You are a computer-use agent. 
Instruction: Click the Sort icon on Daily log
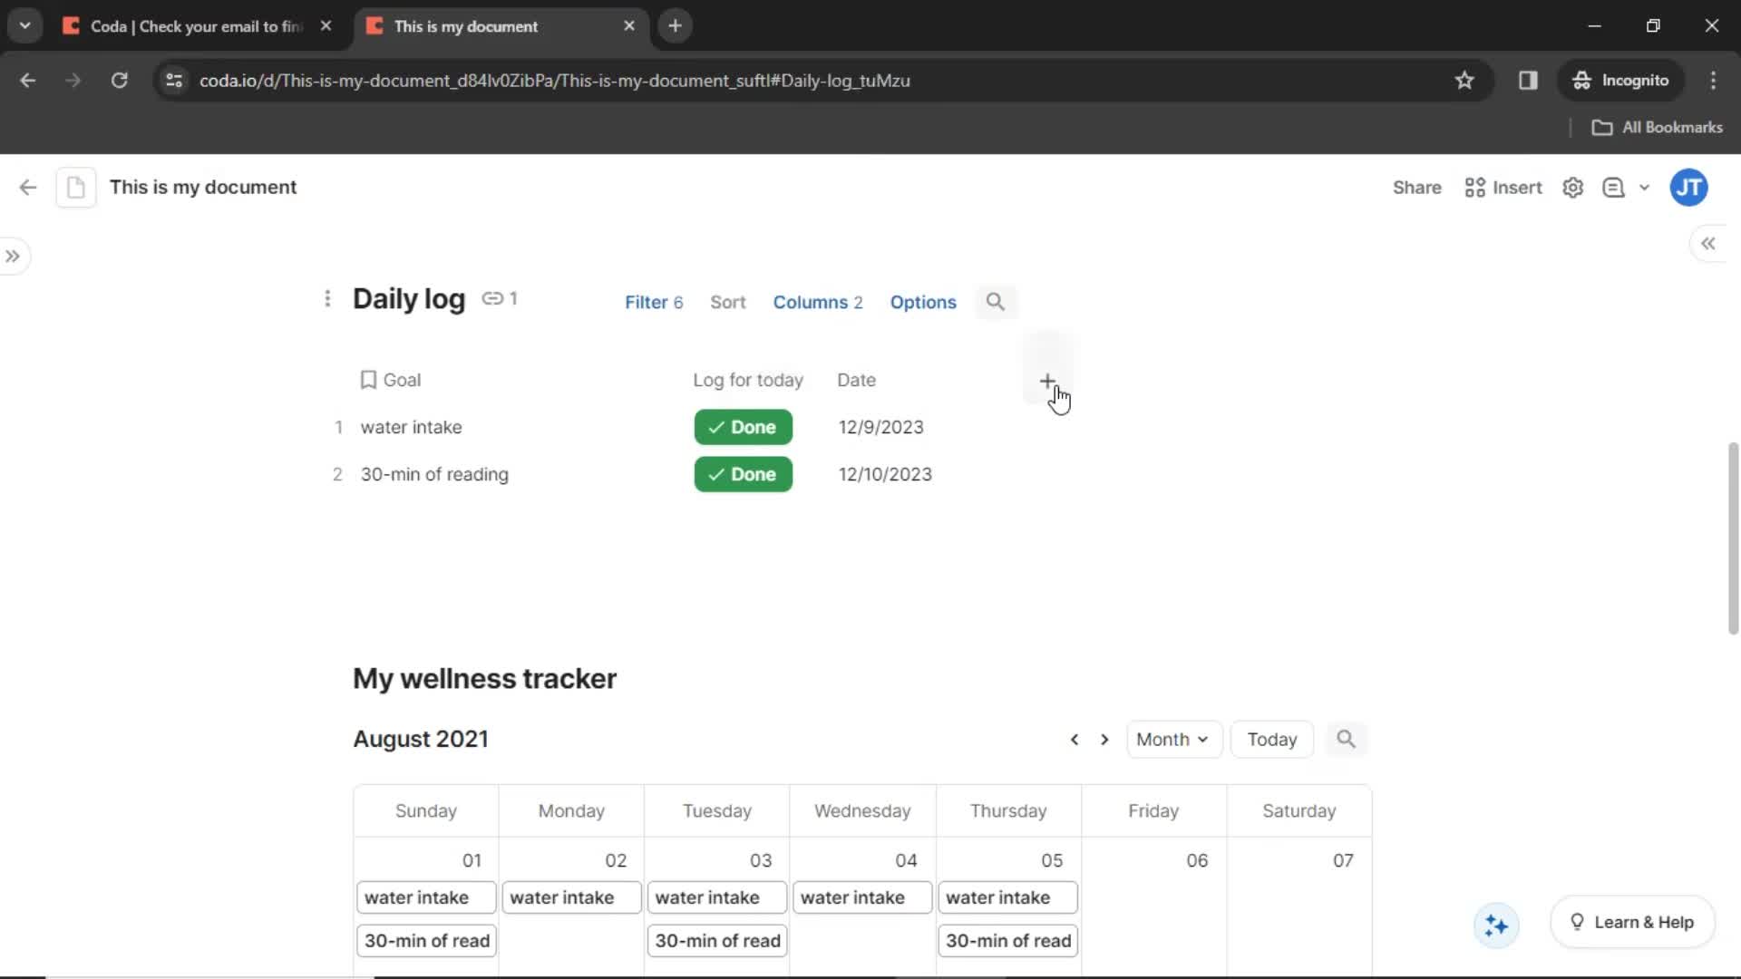727,301
